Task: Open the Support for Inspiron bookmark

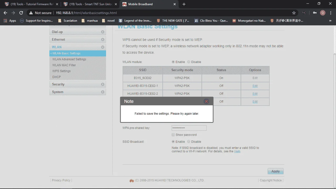Action: (36, 20)
